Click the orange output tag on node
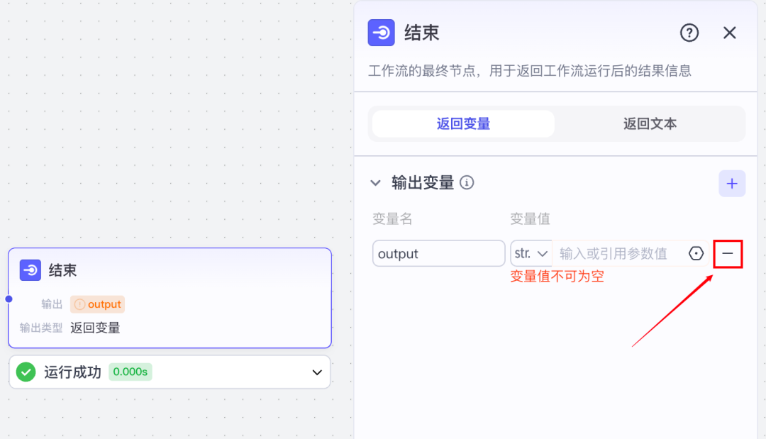766x439 pixels. tap(97, 304)
